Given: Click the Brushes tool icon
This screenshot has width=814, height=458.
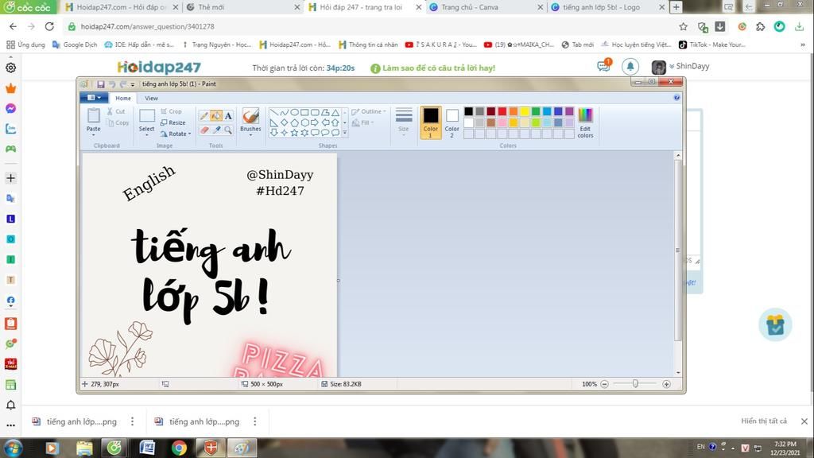Looking at the screenshot, I should click(x=250, y=116).
